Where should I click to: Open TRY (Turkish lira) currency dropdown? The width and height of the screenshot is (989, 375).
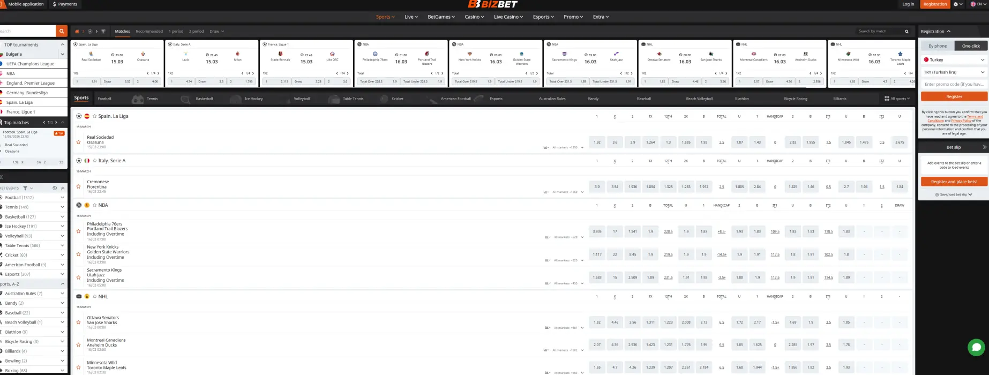pyautogui.click(x=954, y=72)
